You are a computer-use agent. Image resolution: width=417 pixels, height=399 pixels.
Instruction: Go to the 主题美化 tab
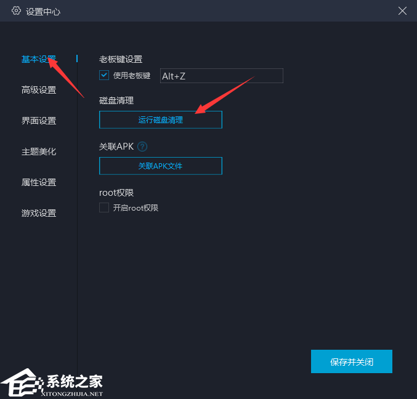[x=39, y=151]
